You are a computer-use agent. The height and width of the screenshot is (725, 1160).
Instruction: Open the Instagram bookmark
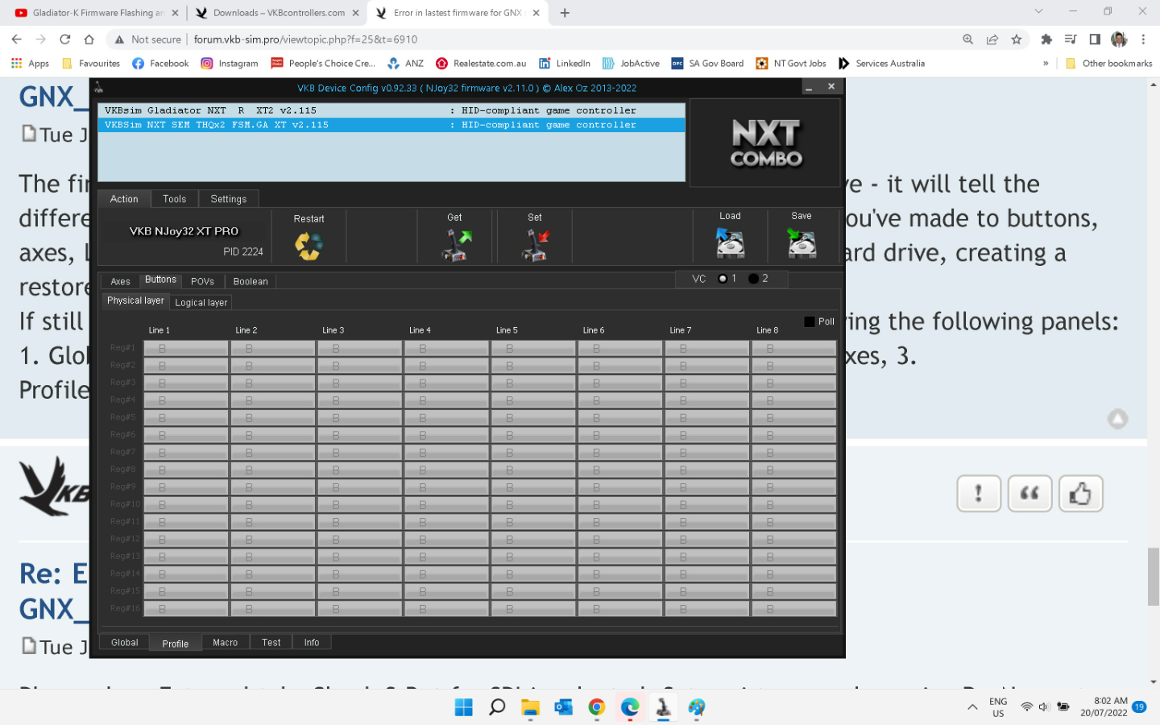pyautogui.click(x=230, y=63)
